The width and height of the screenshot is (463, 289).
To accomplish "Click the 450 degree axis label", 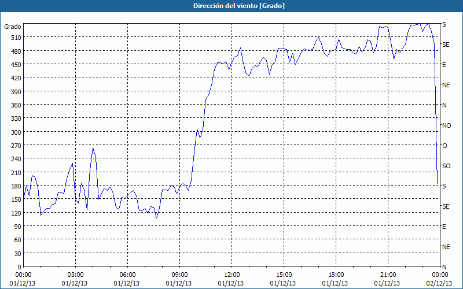I will click(x=16, y=65).
